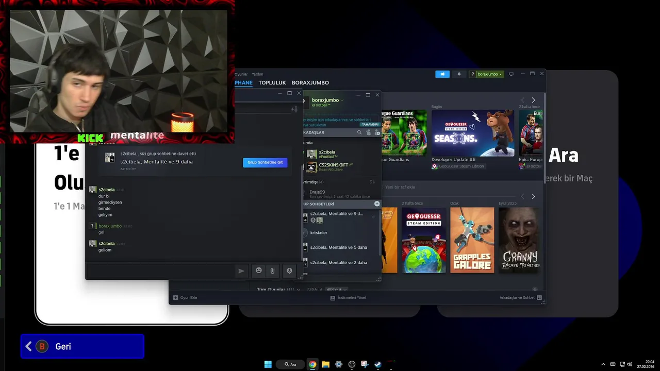Click the send message arrow in chat
The image size is (660, 371).
point(241,271)
